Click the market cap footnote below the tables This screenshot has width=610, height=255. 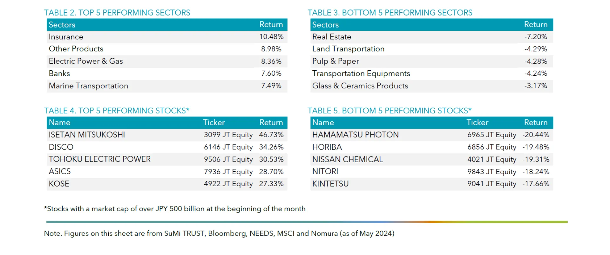point(175,209)
